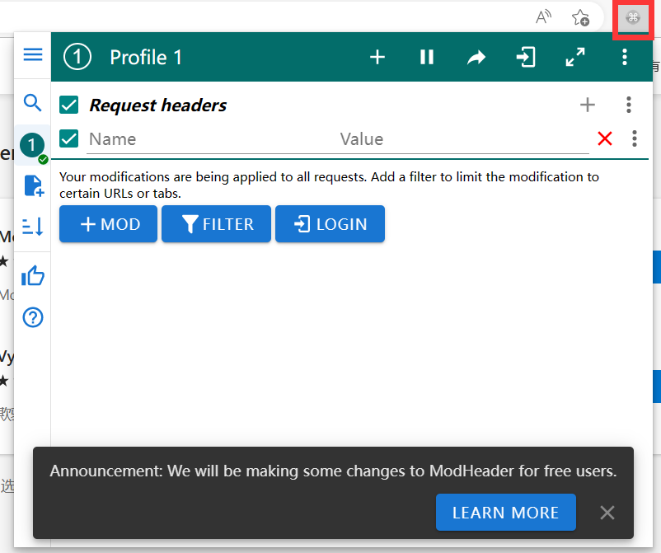
Task: Toggle the Request headers checkbox
Action: click(x=69, y=105)
